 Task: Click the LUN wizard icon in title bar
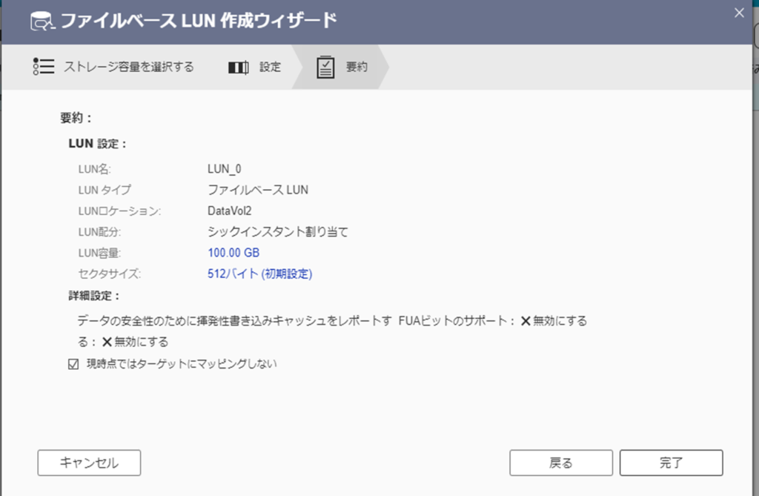click(x=41, y=21)
